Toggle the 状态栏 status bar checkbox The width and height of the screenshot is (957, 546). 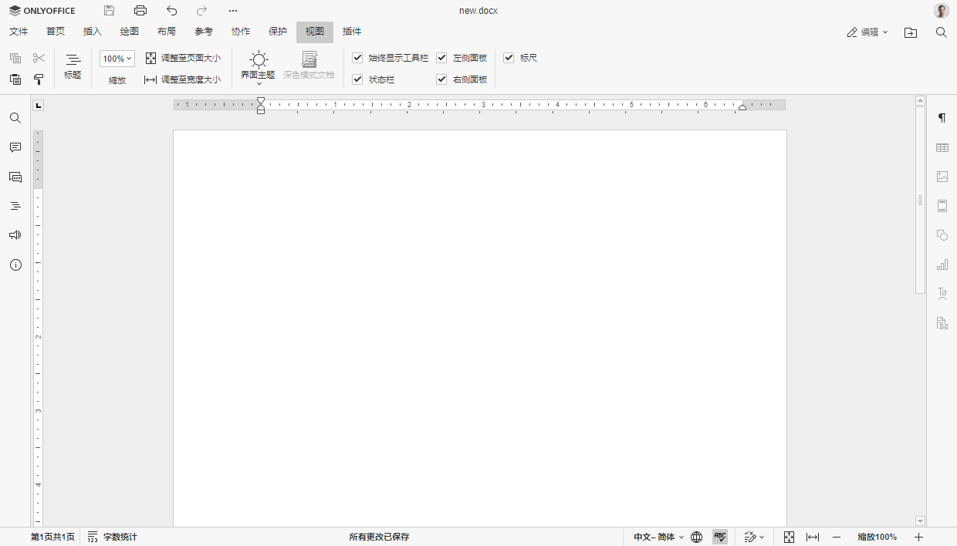[x=357, y=79]
